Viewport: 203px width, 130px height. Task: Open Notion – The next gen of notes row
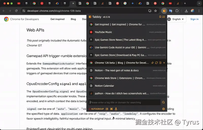(x=127, y=70)
